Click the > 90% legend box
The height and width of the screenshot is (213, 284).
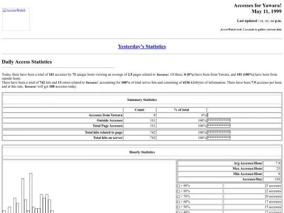click(178, 186)
